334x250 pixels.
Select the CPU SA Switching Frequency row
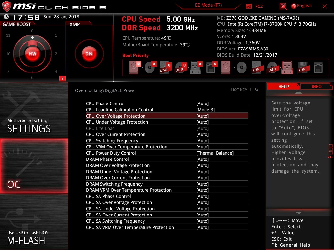(167, 221)
